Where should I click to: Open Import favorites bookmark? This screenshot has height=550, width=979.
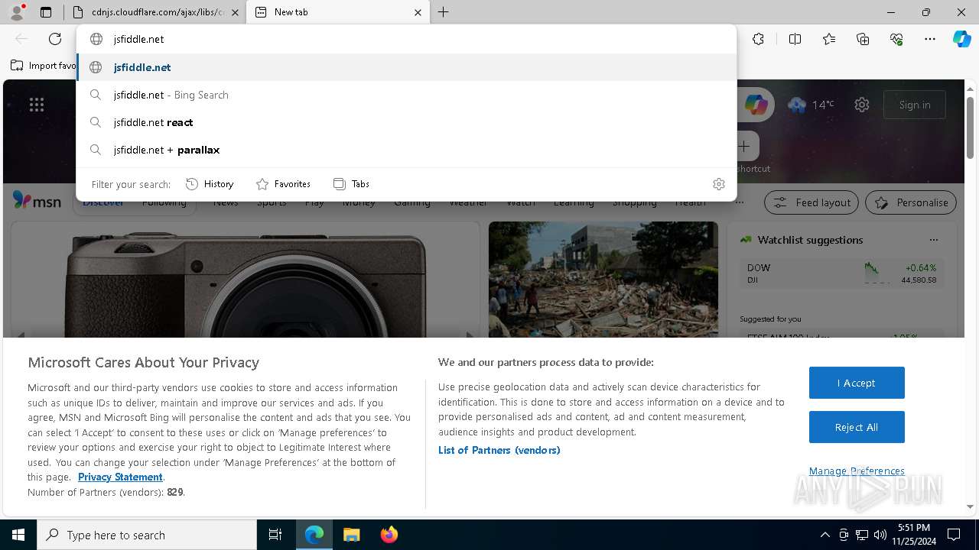pyautogui.click(x=44, y=66)
